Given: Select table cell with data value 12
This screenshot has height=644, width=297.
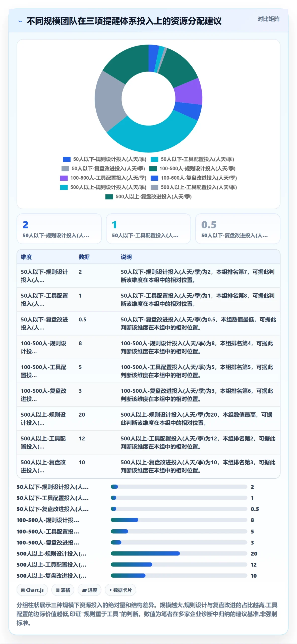Looking at the screenshot, I should [96, 442].
